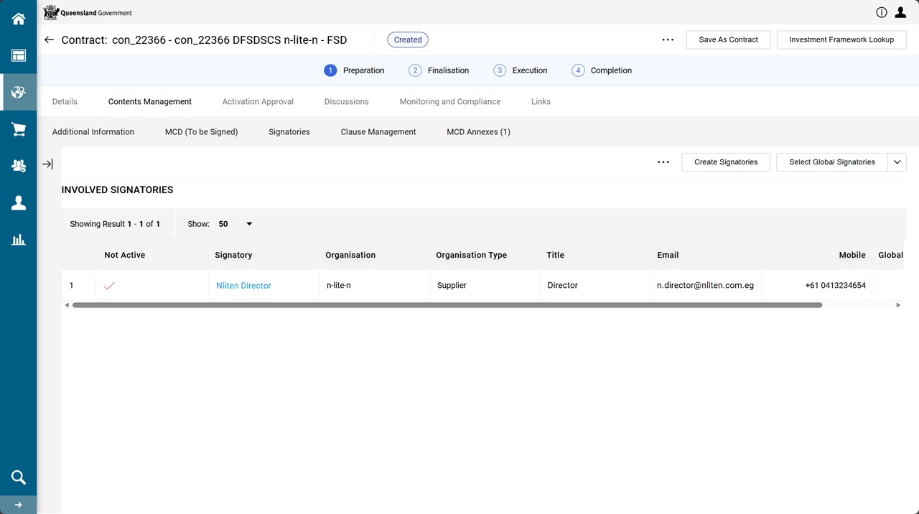919x514 pixels.
Task: Open the shopping cart icon
Action: 19,129
